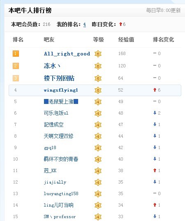185x221 pixels.
Task: Click red up arrow in wingsflying1 row
Action: click(155, 90)
